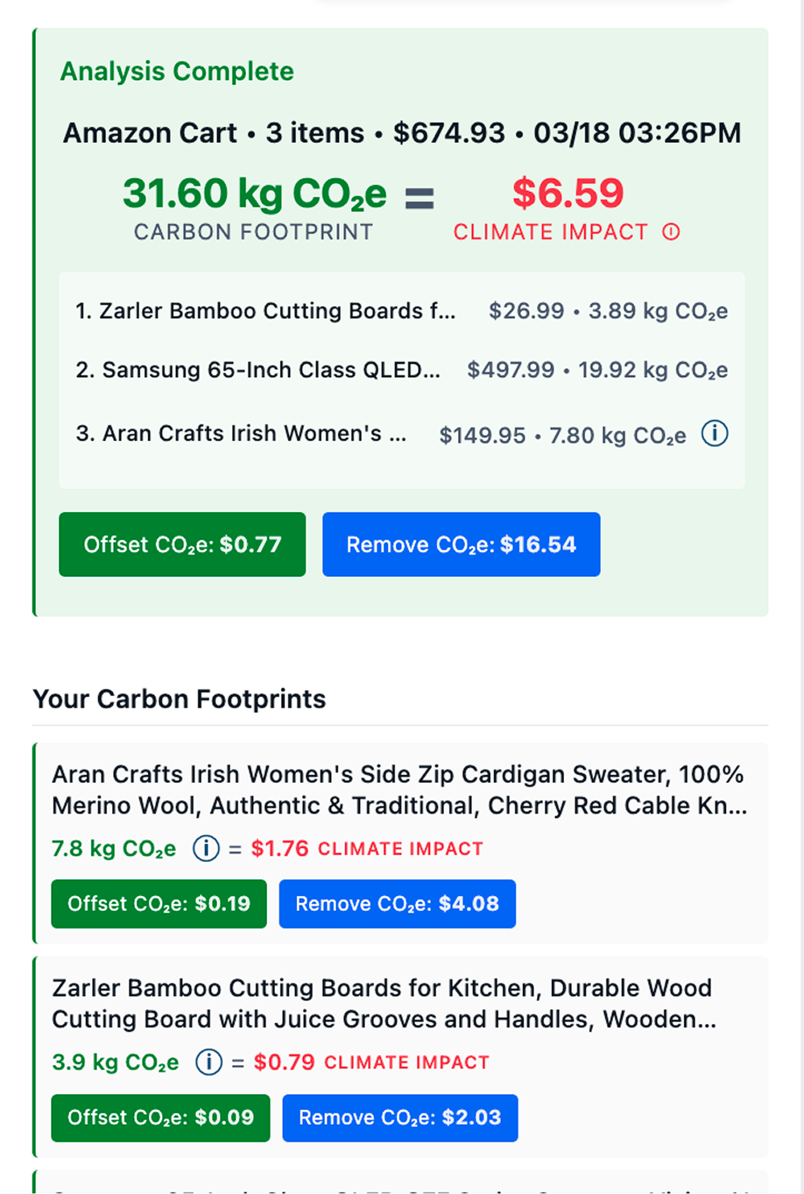804x1194 pixels.
Task: Click the info icon next to Aran Crafts cart line
Action: click(715, 433)
